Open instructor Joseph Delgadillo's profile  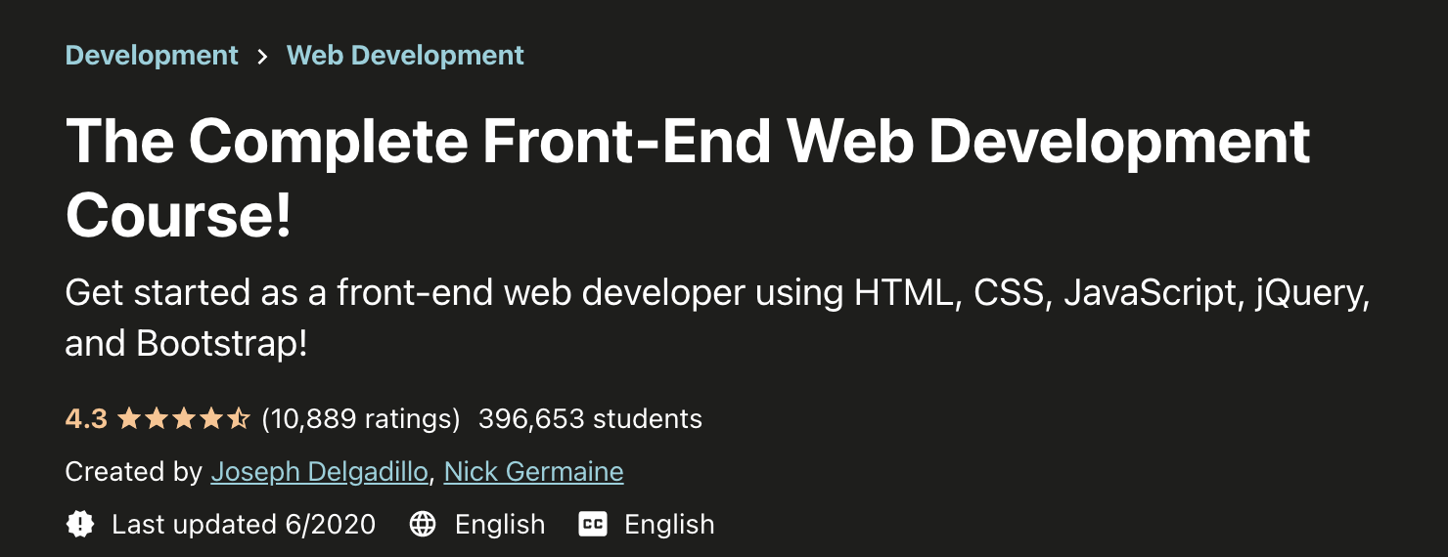point(319,472)
